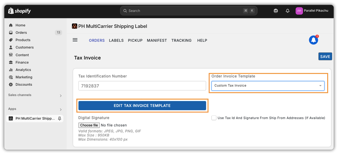The image size is (338, 154).
Task: Click the Analytics bar chart icon
Action: (x=10, y=70)
